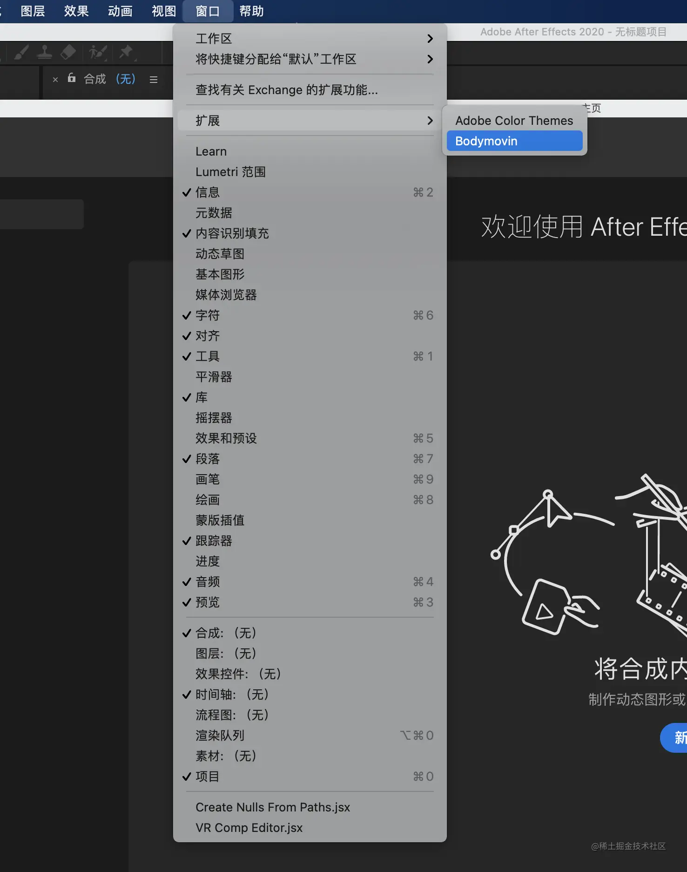The height and width of the screenshot is (872, 687).
Task: Toggle 内容识别填充 panel
Action: click(x=310, y=233)
